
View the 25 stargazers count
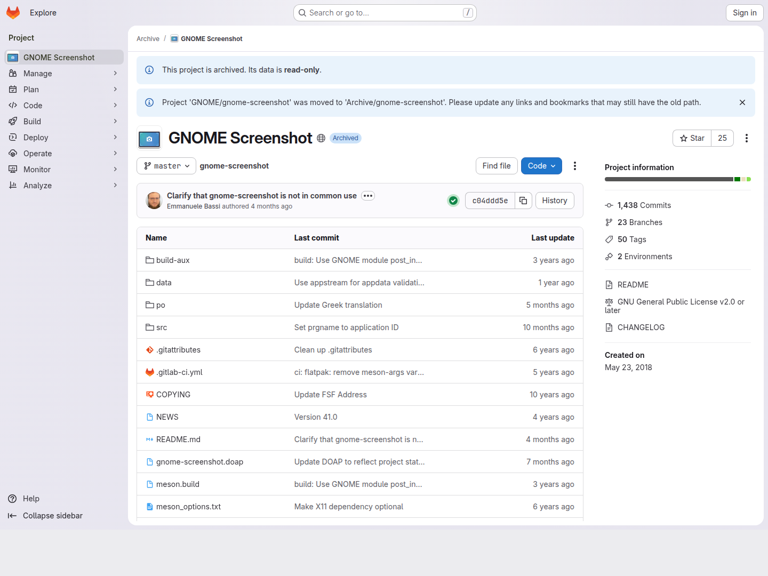[722, 138]
